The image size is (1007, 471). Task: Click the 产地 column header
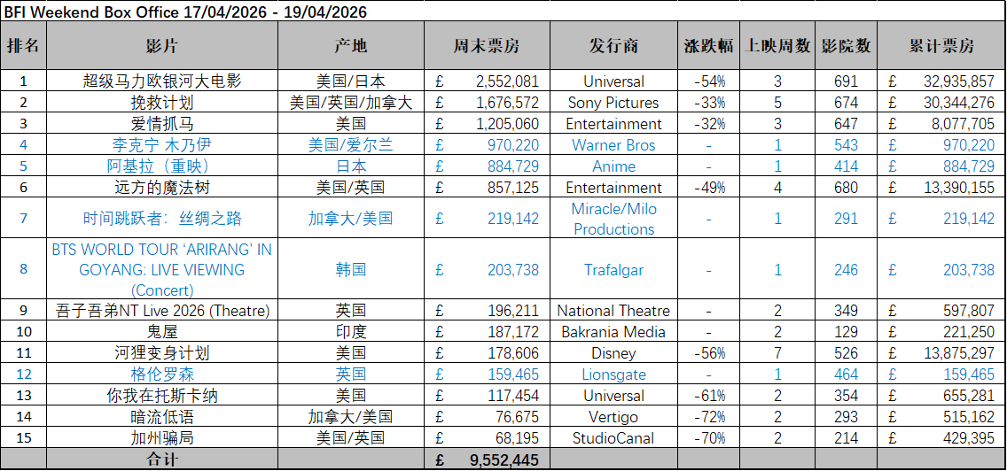click(351, 46)
